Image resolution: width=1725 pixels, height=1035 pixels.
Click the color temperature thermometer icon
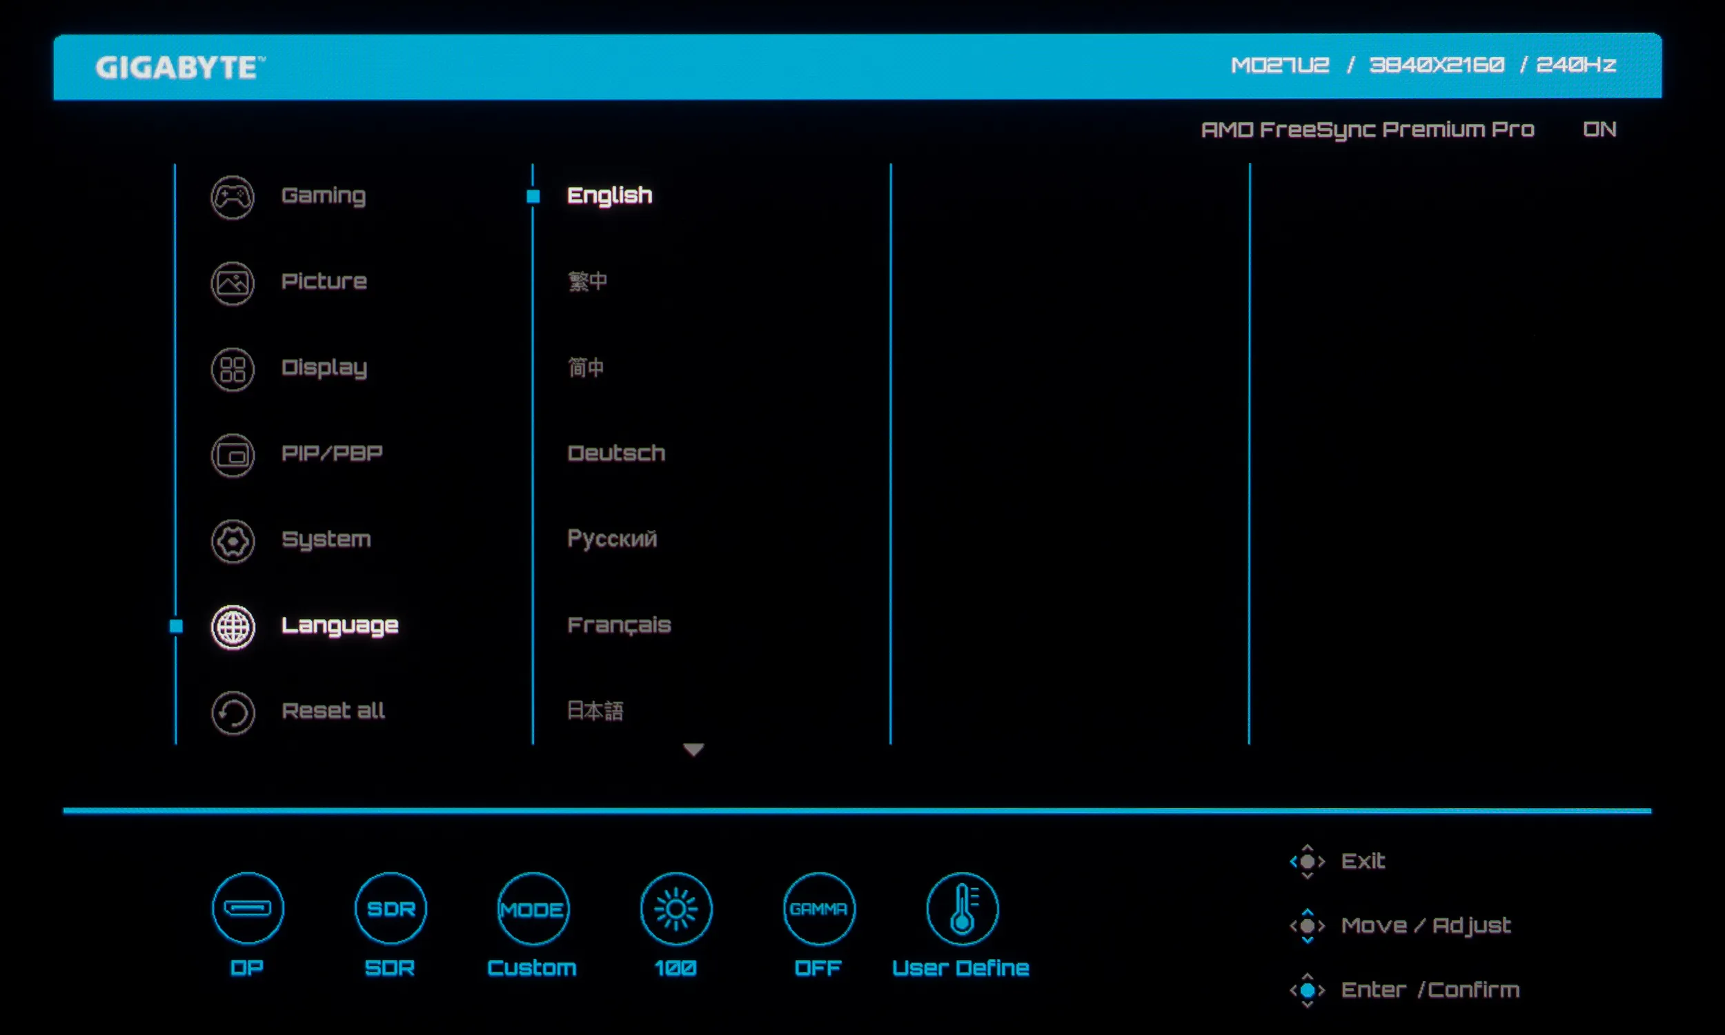coord(963,908)
